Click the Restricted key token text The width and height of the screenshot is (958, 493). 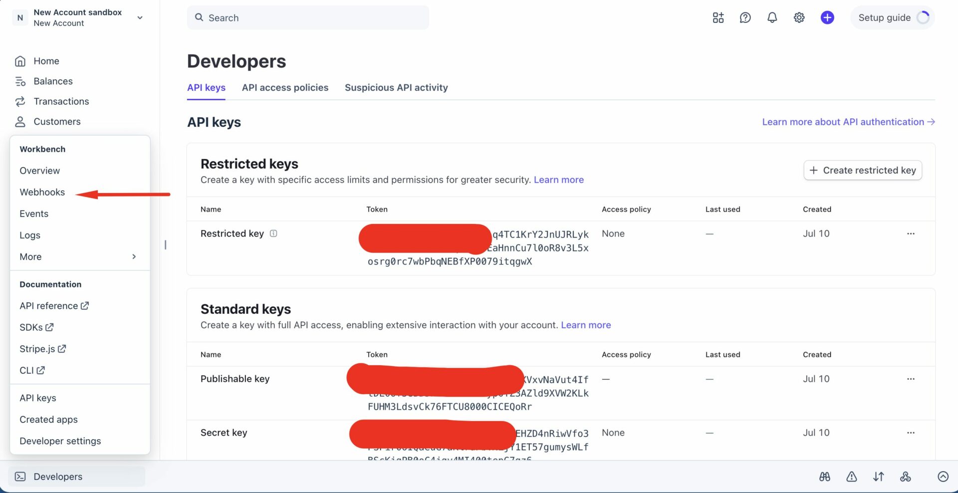coord(478,248)
